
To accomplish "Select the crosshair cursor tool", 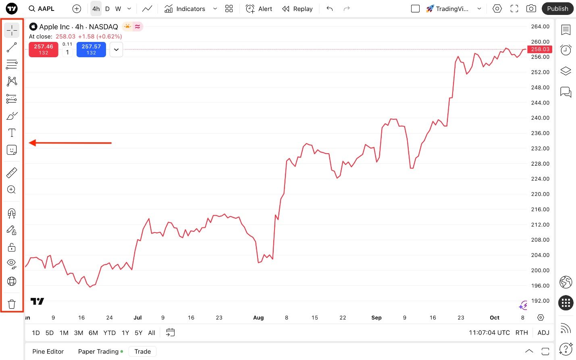I will point(12,30).
